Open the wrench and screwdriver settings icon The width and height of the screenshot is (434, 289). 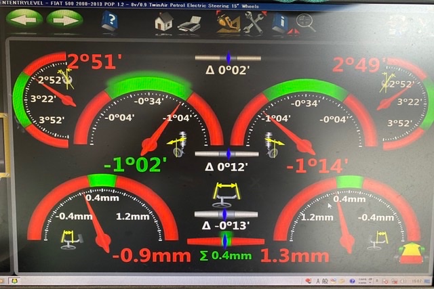[x=256, y=23]
